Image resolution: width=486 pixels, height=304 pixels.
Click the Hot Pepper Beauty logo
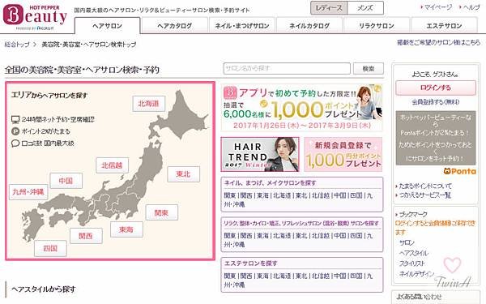click(35, 17)
